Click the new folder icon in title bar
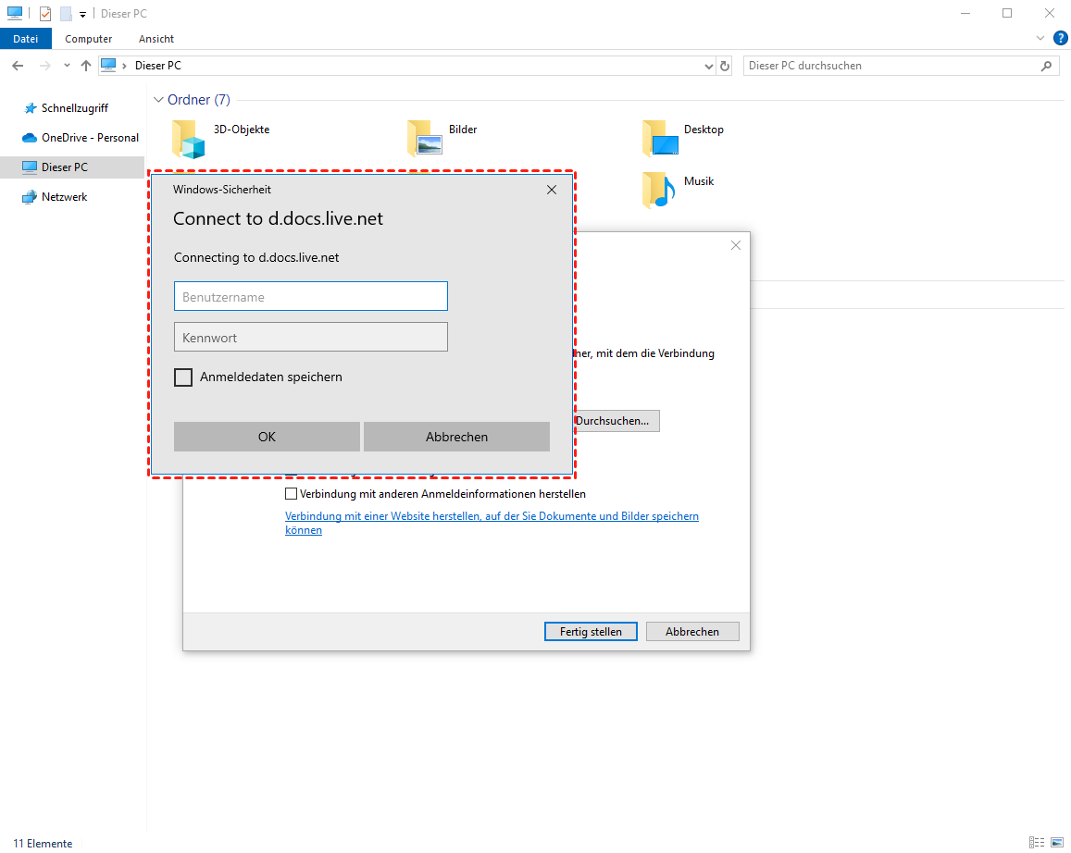 66,14
